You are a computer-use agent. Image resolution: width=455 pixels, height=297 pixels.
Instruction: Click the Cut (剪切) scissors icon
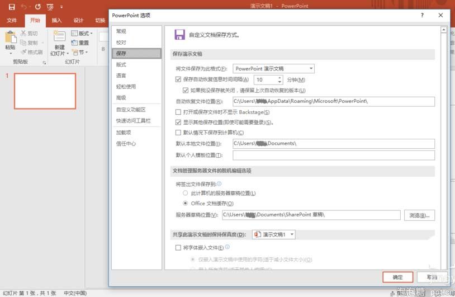23,34
